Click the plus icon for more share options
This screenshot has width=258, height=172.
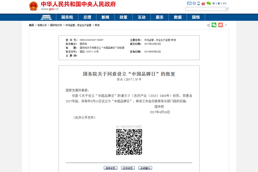tap(226, 25)
